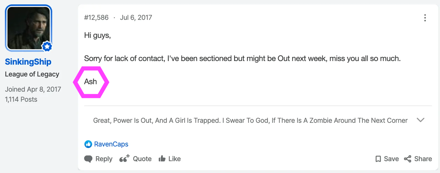
Task: Expand the signature with the chevron arrow
Action: (420, 120)
